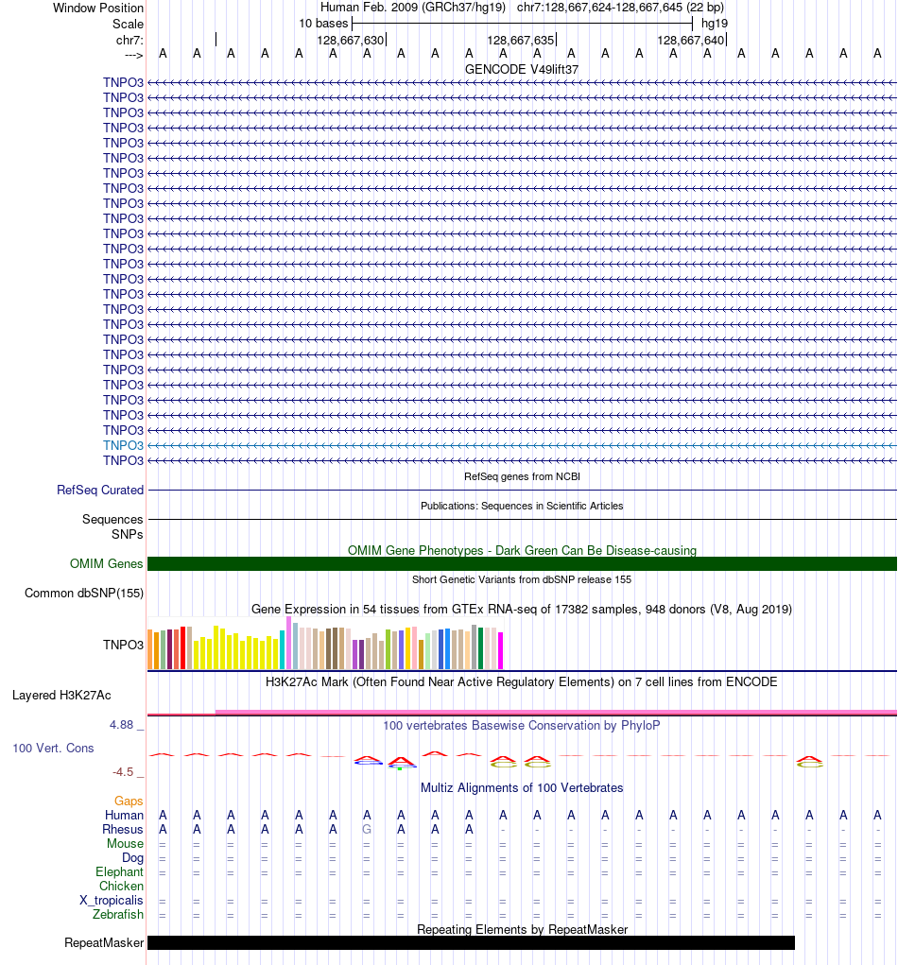Click the Rhesus alignment row label
The height and width of the screenshot is (965, 898).
pos(123,829)
